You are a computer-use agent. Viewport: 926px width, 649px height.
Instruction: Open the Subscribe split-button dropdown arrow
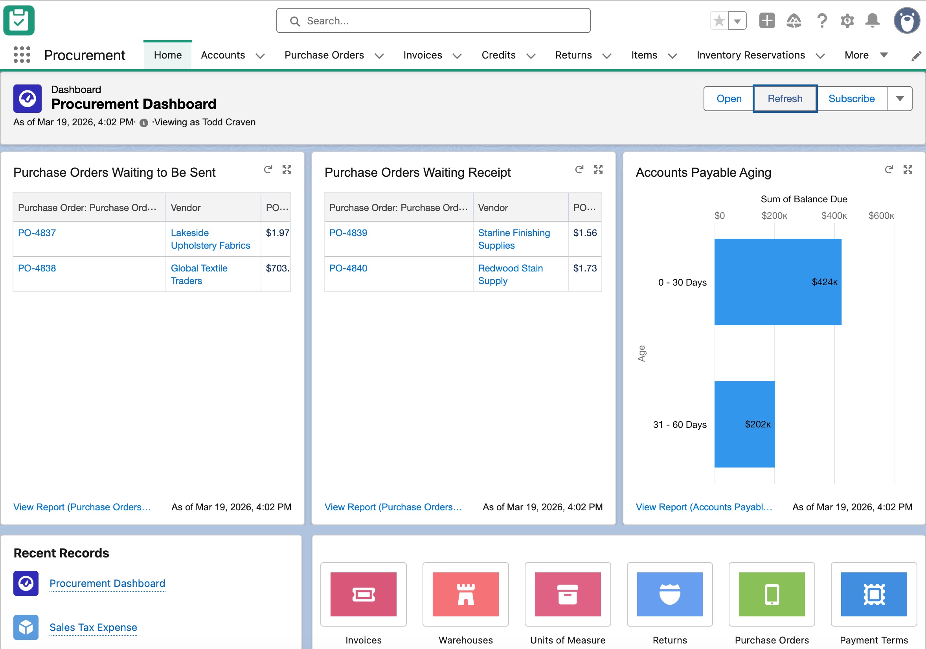tap(900, 98)
